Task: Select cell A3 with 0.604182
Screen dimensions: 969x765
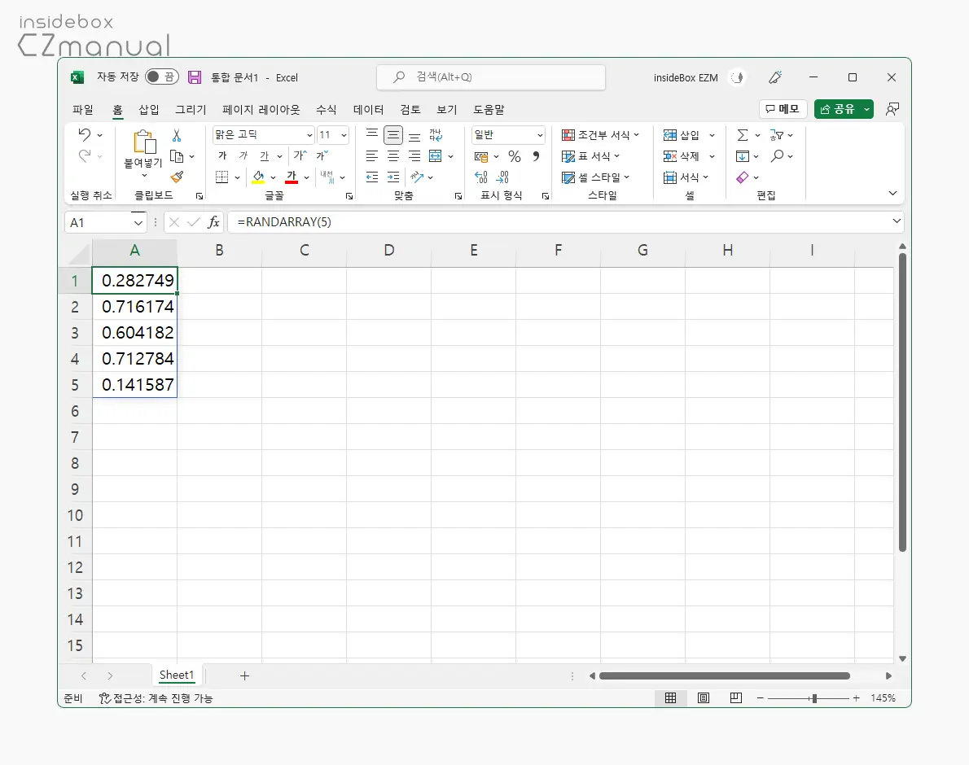Action: pyautogui.click(x=134, y=333)
